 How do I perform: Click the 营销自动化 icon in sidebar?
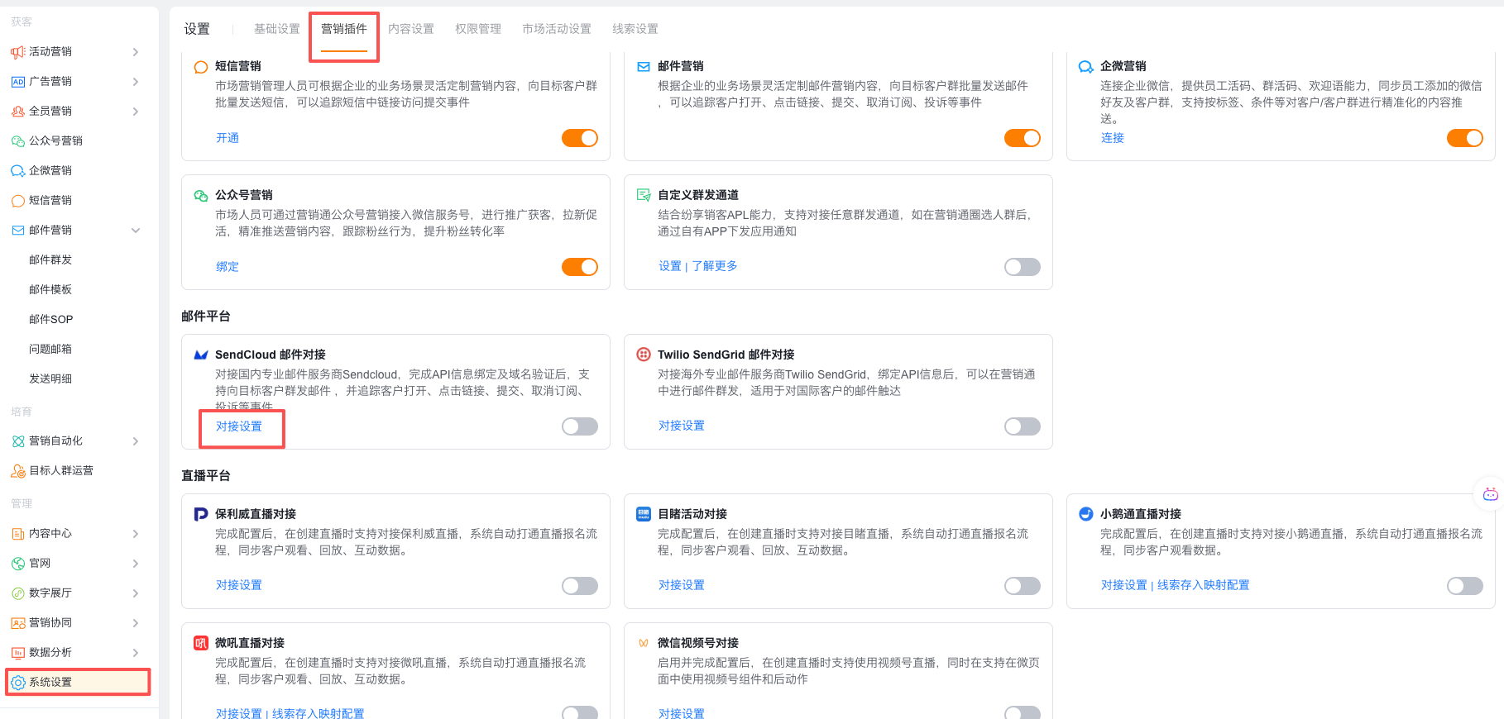pos(17,441)
